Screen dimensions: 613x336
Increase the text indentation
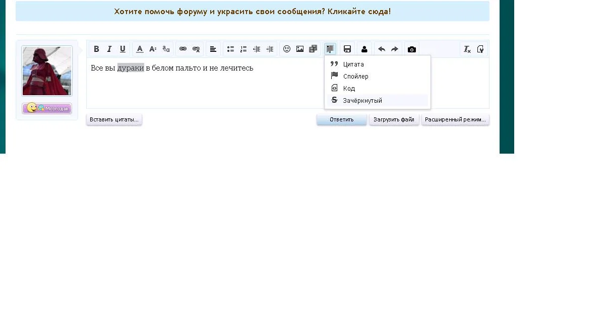(x=270, y=49)
